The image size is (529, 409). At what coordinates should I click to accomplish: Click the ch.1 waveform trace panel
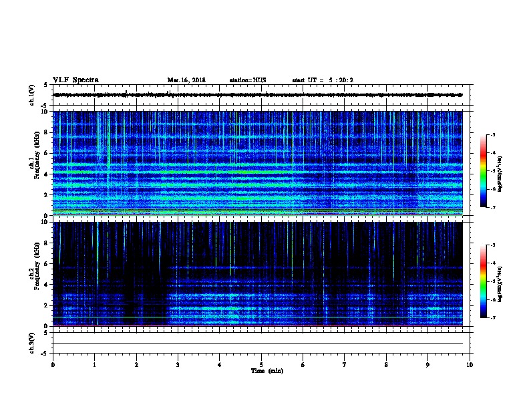coord(261,95)
